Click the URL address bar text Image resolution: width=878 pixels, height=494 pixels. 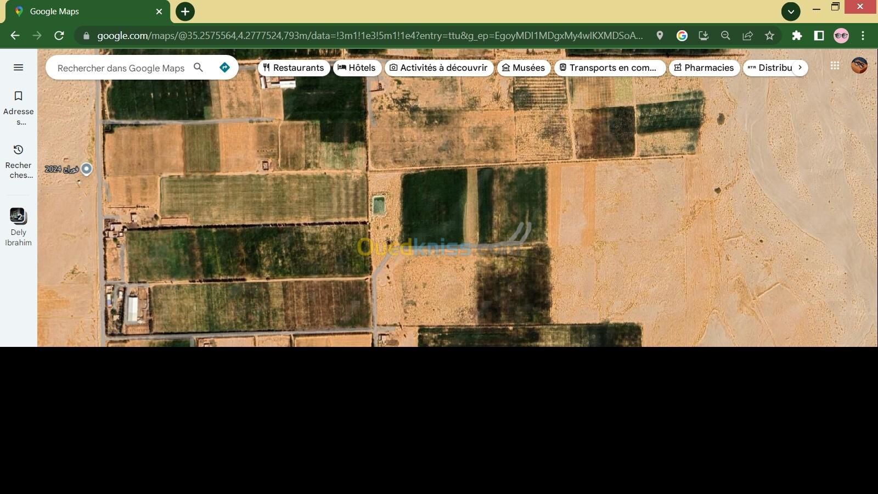(x=370, y=36)
